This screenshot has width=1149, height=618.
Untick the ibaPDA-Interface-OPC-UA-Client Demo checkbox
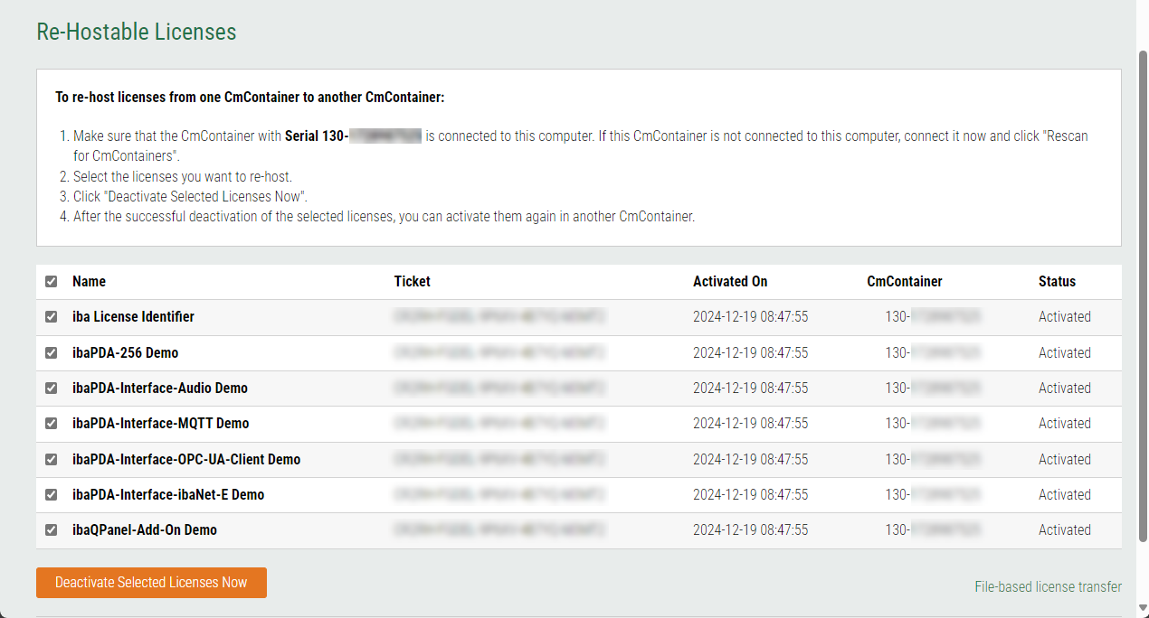click(x=52, y=459)
